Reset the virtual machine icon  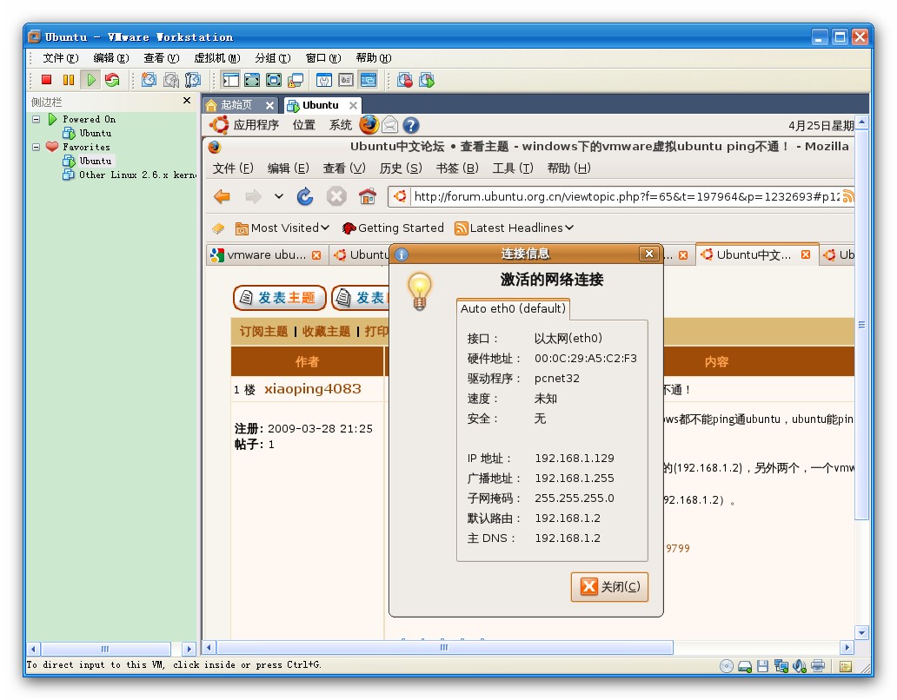point(112,80)
